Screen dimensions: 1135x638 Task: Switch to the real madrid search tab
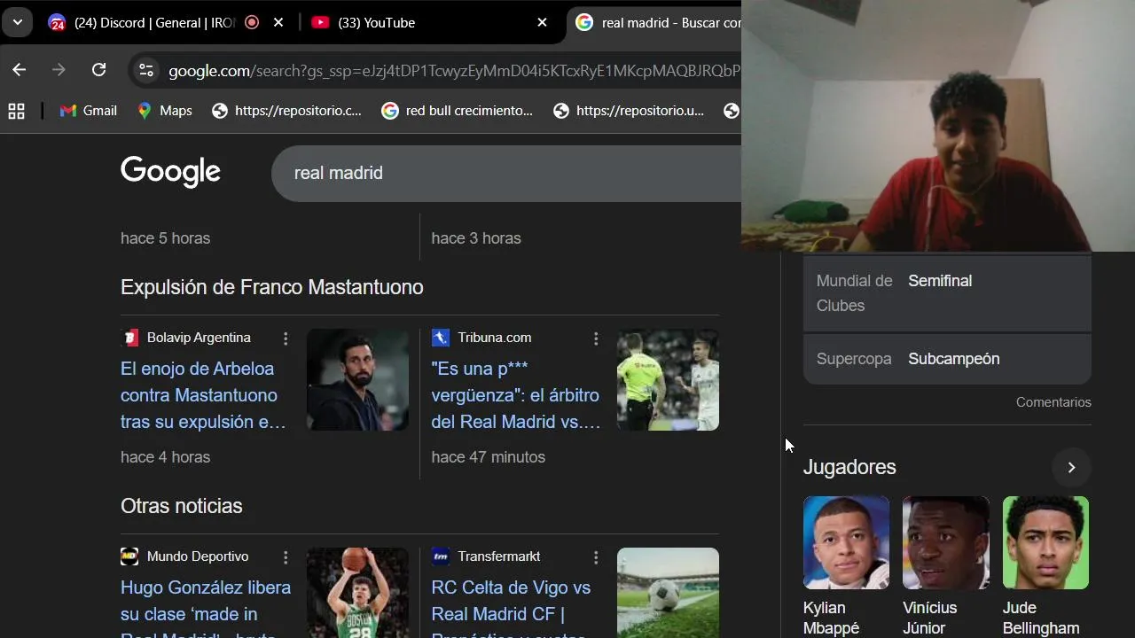tap(658, 23)
